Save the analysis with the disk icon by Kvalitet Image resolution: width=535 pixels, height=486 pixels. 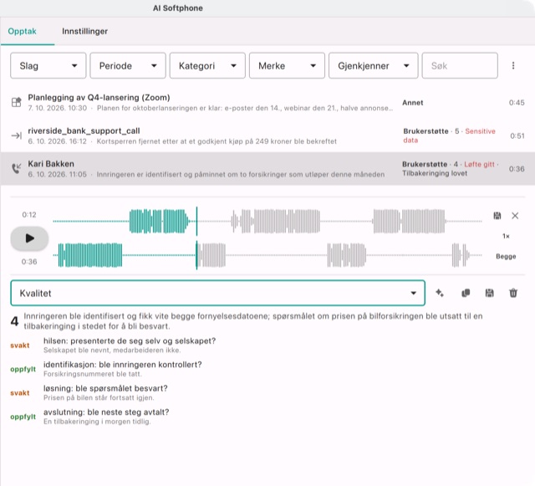point(489,293)
